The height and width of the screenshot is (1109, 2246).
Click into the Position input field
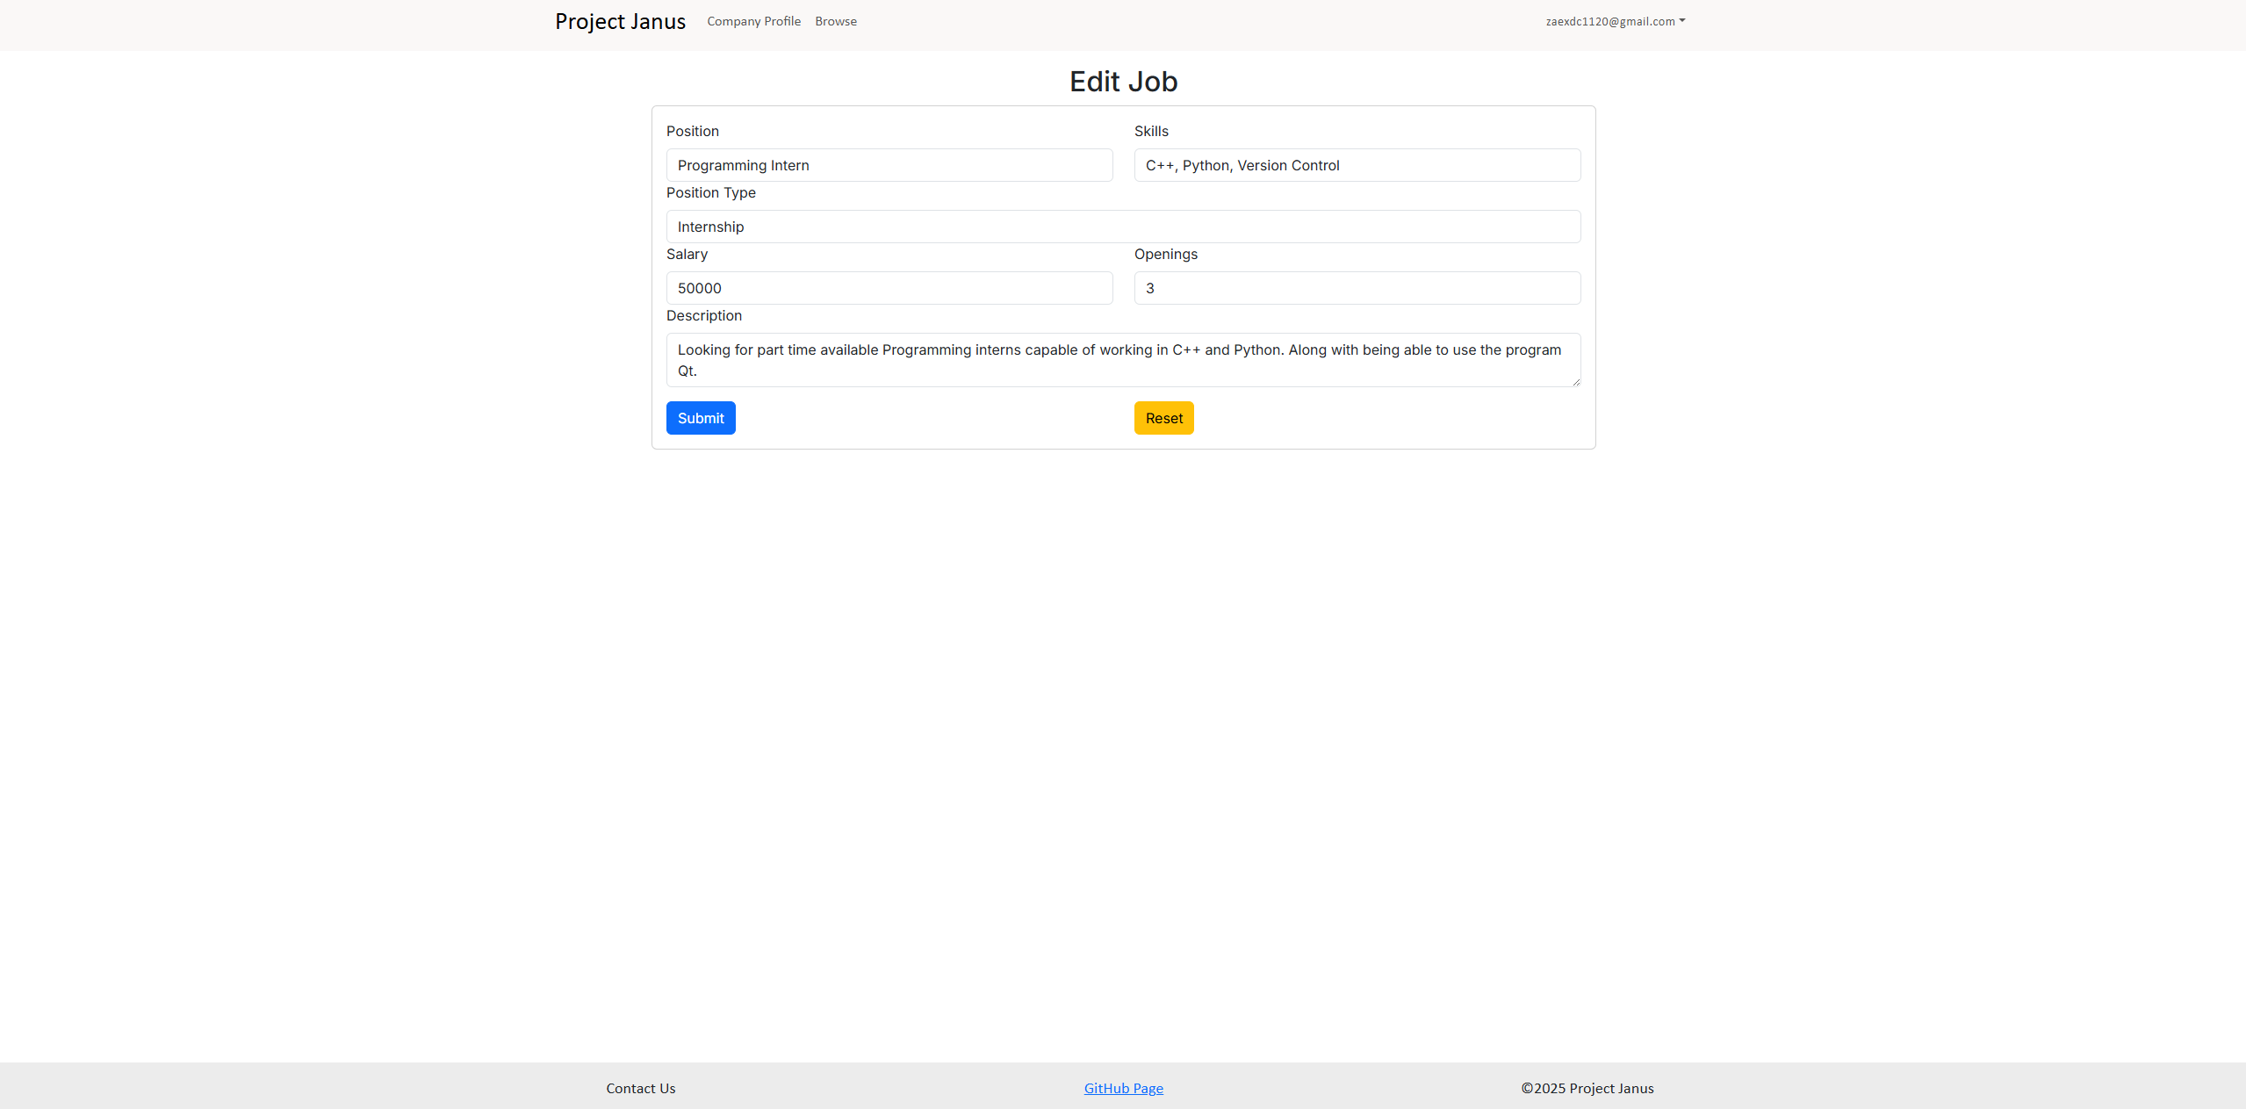[x=889, y=165]
